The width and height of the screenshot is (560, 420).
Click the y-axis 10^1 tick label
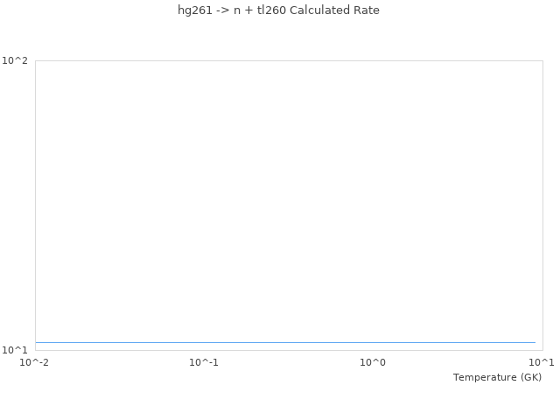(x=15, y=350)
